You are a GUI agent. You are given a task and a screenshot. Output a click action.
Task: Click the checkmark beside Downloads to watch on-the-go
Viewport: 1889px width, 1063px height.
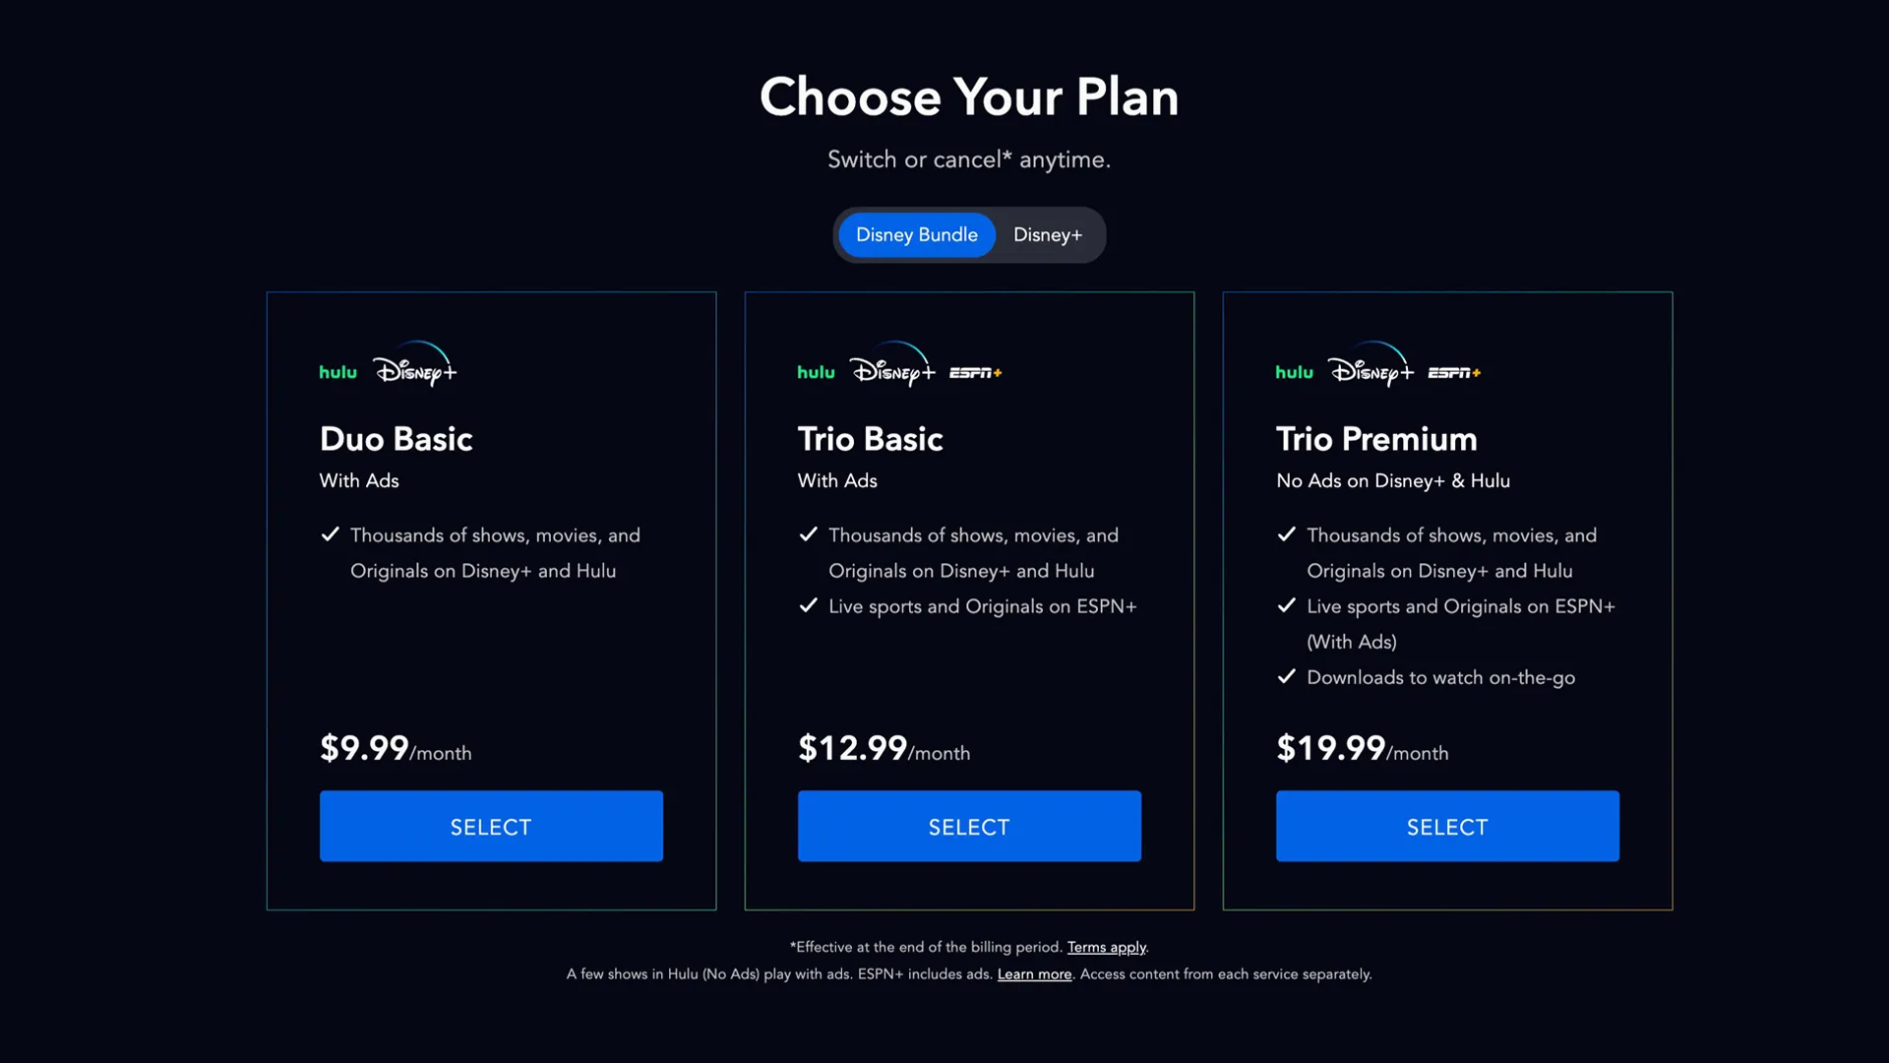point(1286,677)
